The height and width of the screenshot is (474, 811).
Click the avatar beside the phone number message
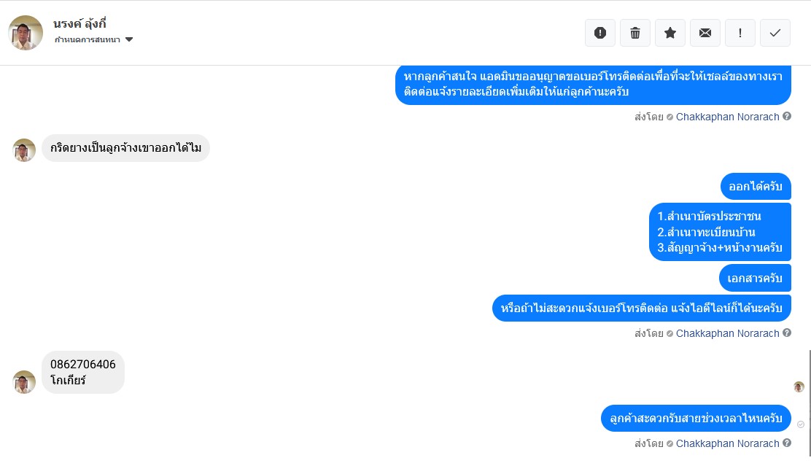point(24,382)
